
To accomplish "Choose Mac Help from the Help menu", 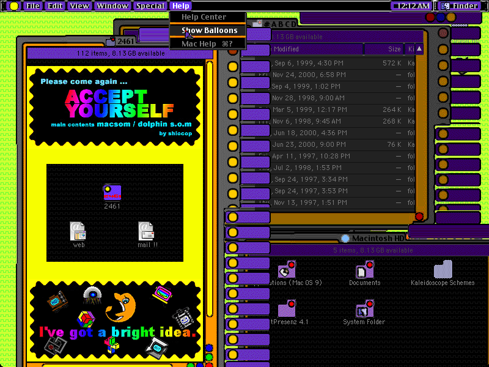I will click(208, 43).
